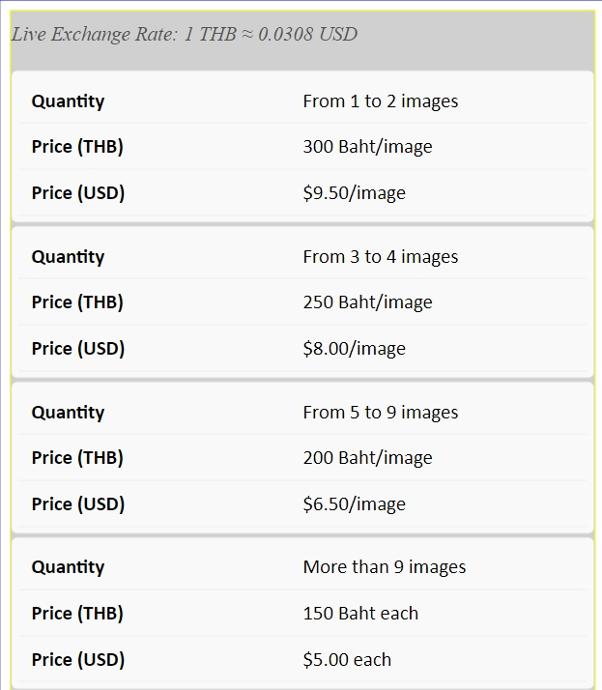Select the 'From 5 to 9 images' quantity
The image size is (602, 690).
[x=380, y=413]
